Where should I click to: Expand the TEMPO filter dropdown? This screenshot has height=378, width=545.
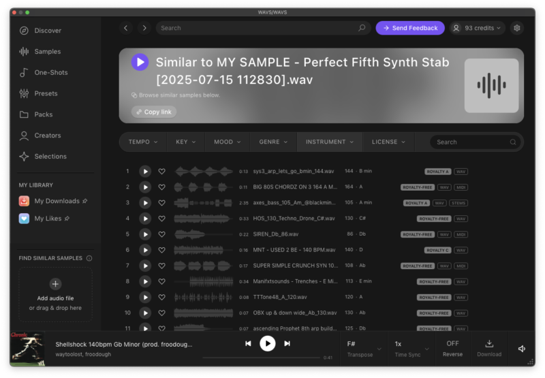click(143, 142)
